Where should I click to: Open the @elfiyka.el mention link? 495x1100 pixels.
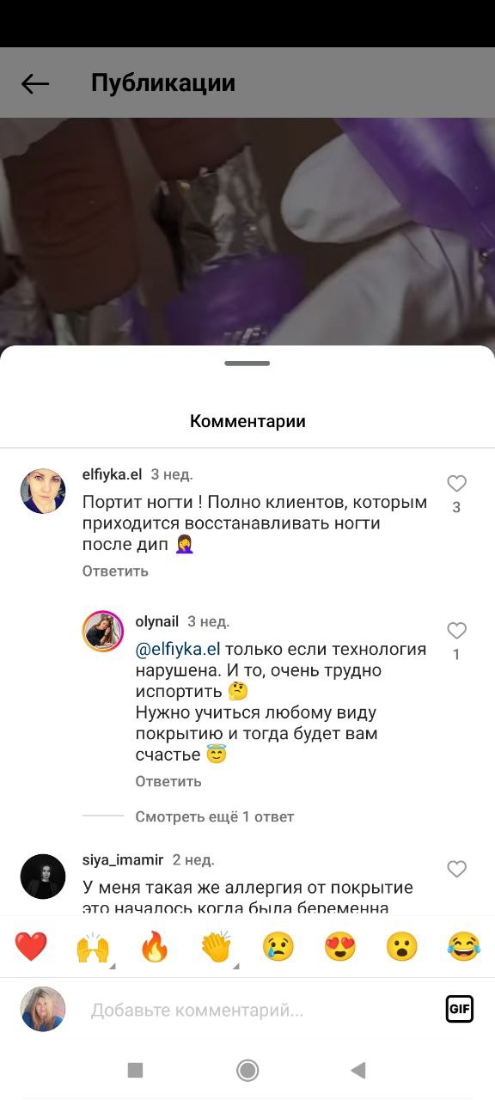179,649
